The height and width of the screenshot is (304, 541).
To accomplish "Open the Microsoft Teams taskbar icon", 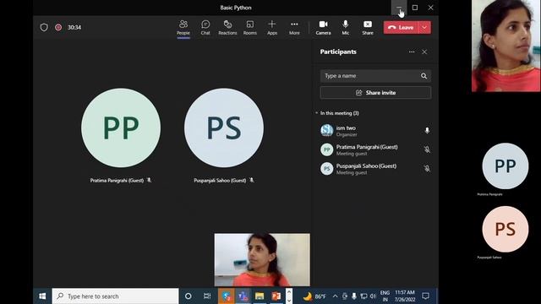I will [x=243, y=296].
